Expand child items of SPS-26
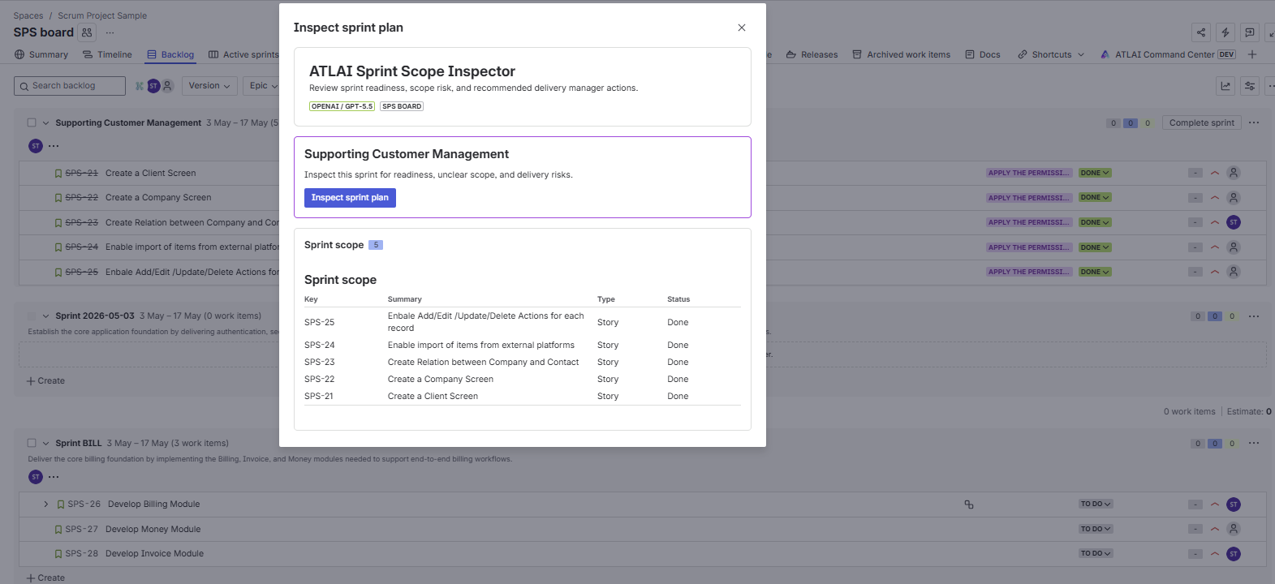Viewport: 1275px width, 584px height. 46,505
